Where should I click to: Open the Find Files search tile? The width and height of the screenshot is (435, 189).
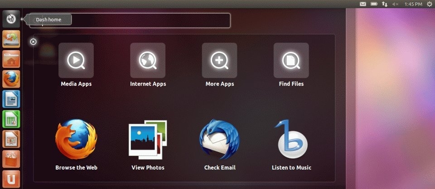[x=291, y=60]
